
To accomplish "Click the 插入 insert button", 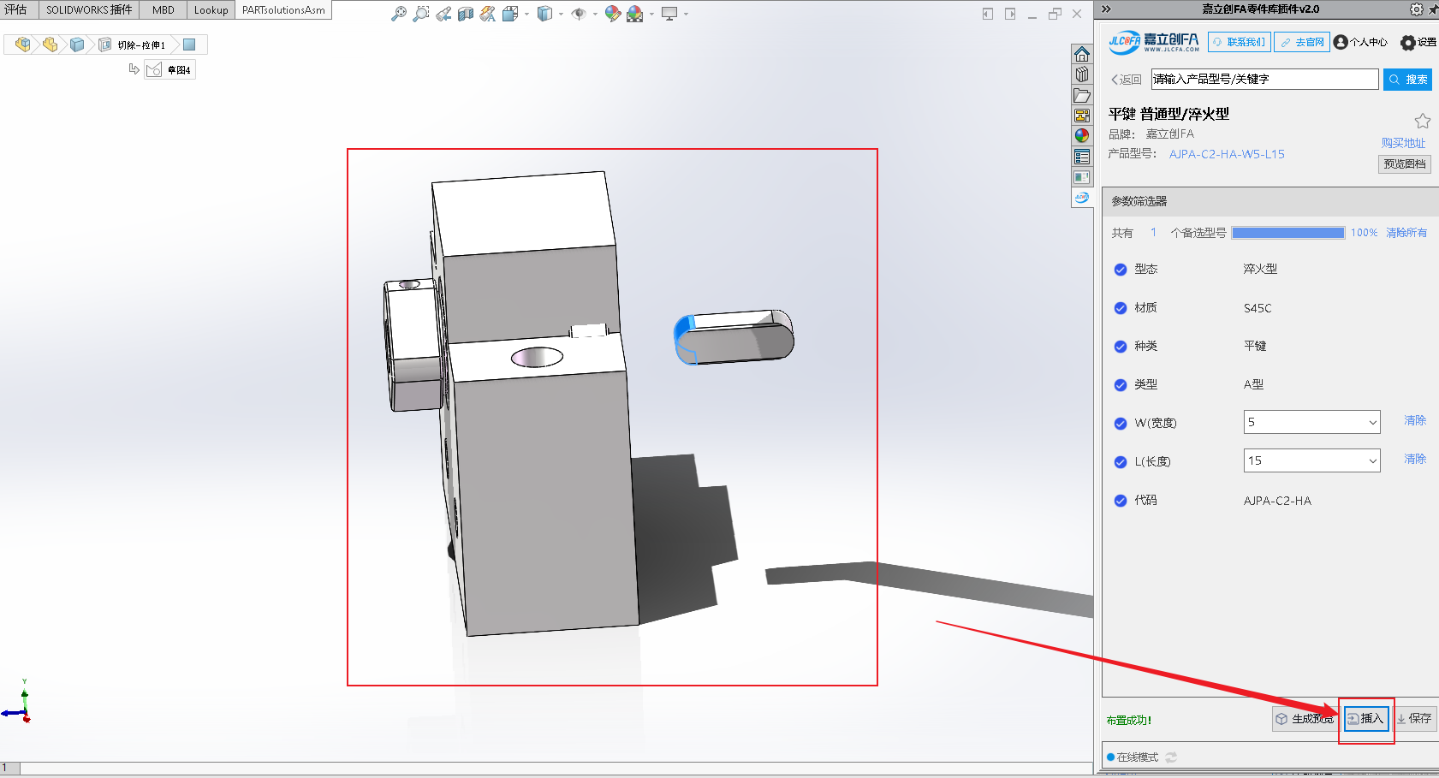I will point(1365,719).
